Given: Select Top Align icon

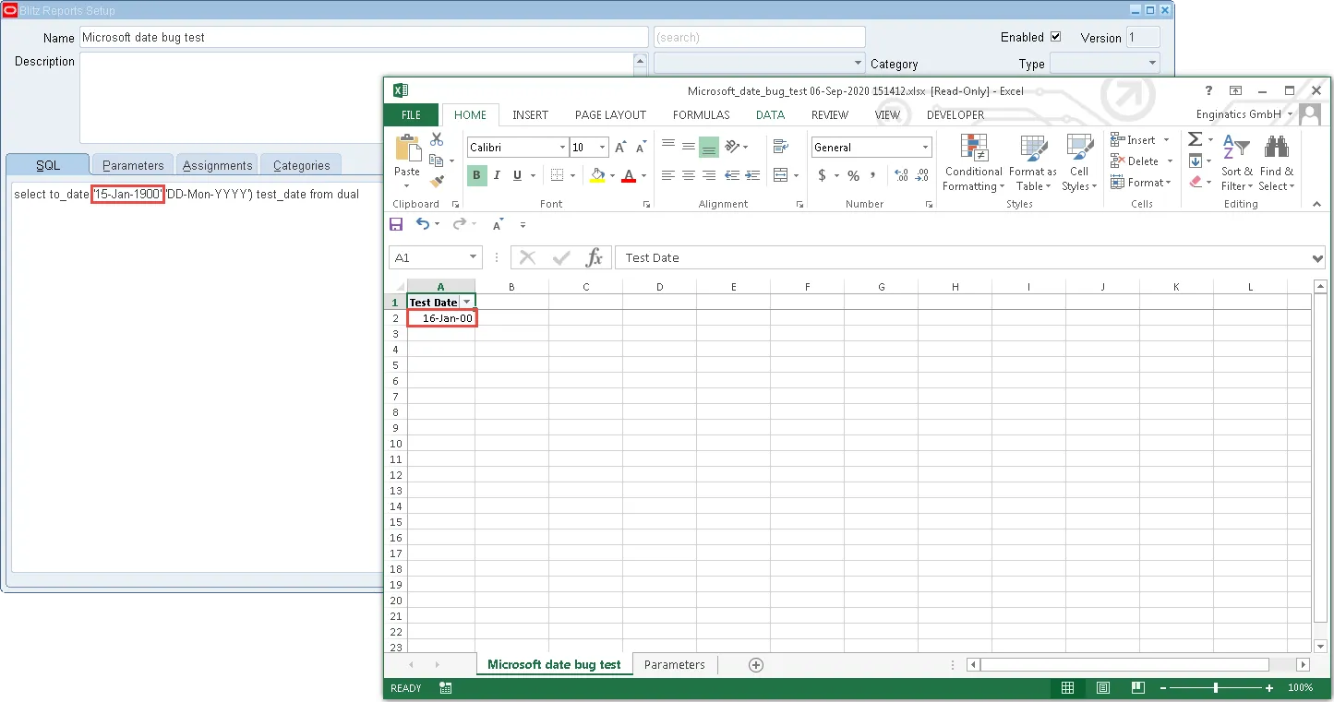Looking at the screenshot, I should [x=667, y=147].
